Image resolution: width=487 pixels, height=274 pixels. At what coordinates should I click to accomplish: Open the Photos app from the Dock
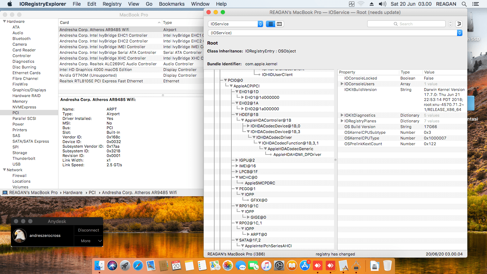pyautogui.click(x=227, y=265)
